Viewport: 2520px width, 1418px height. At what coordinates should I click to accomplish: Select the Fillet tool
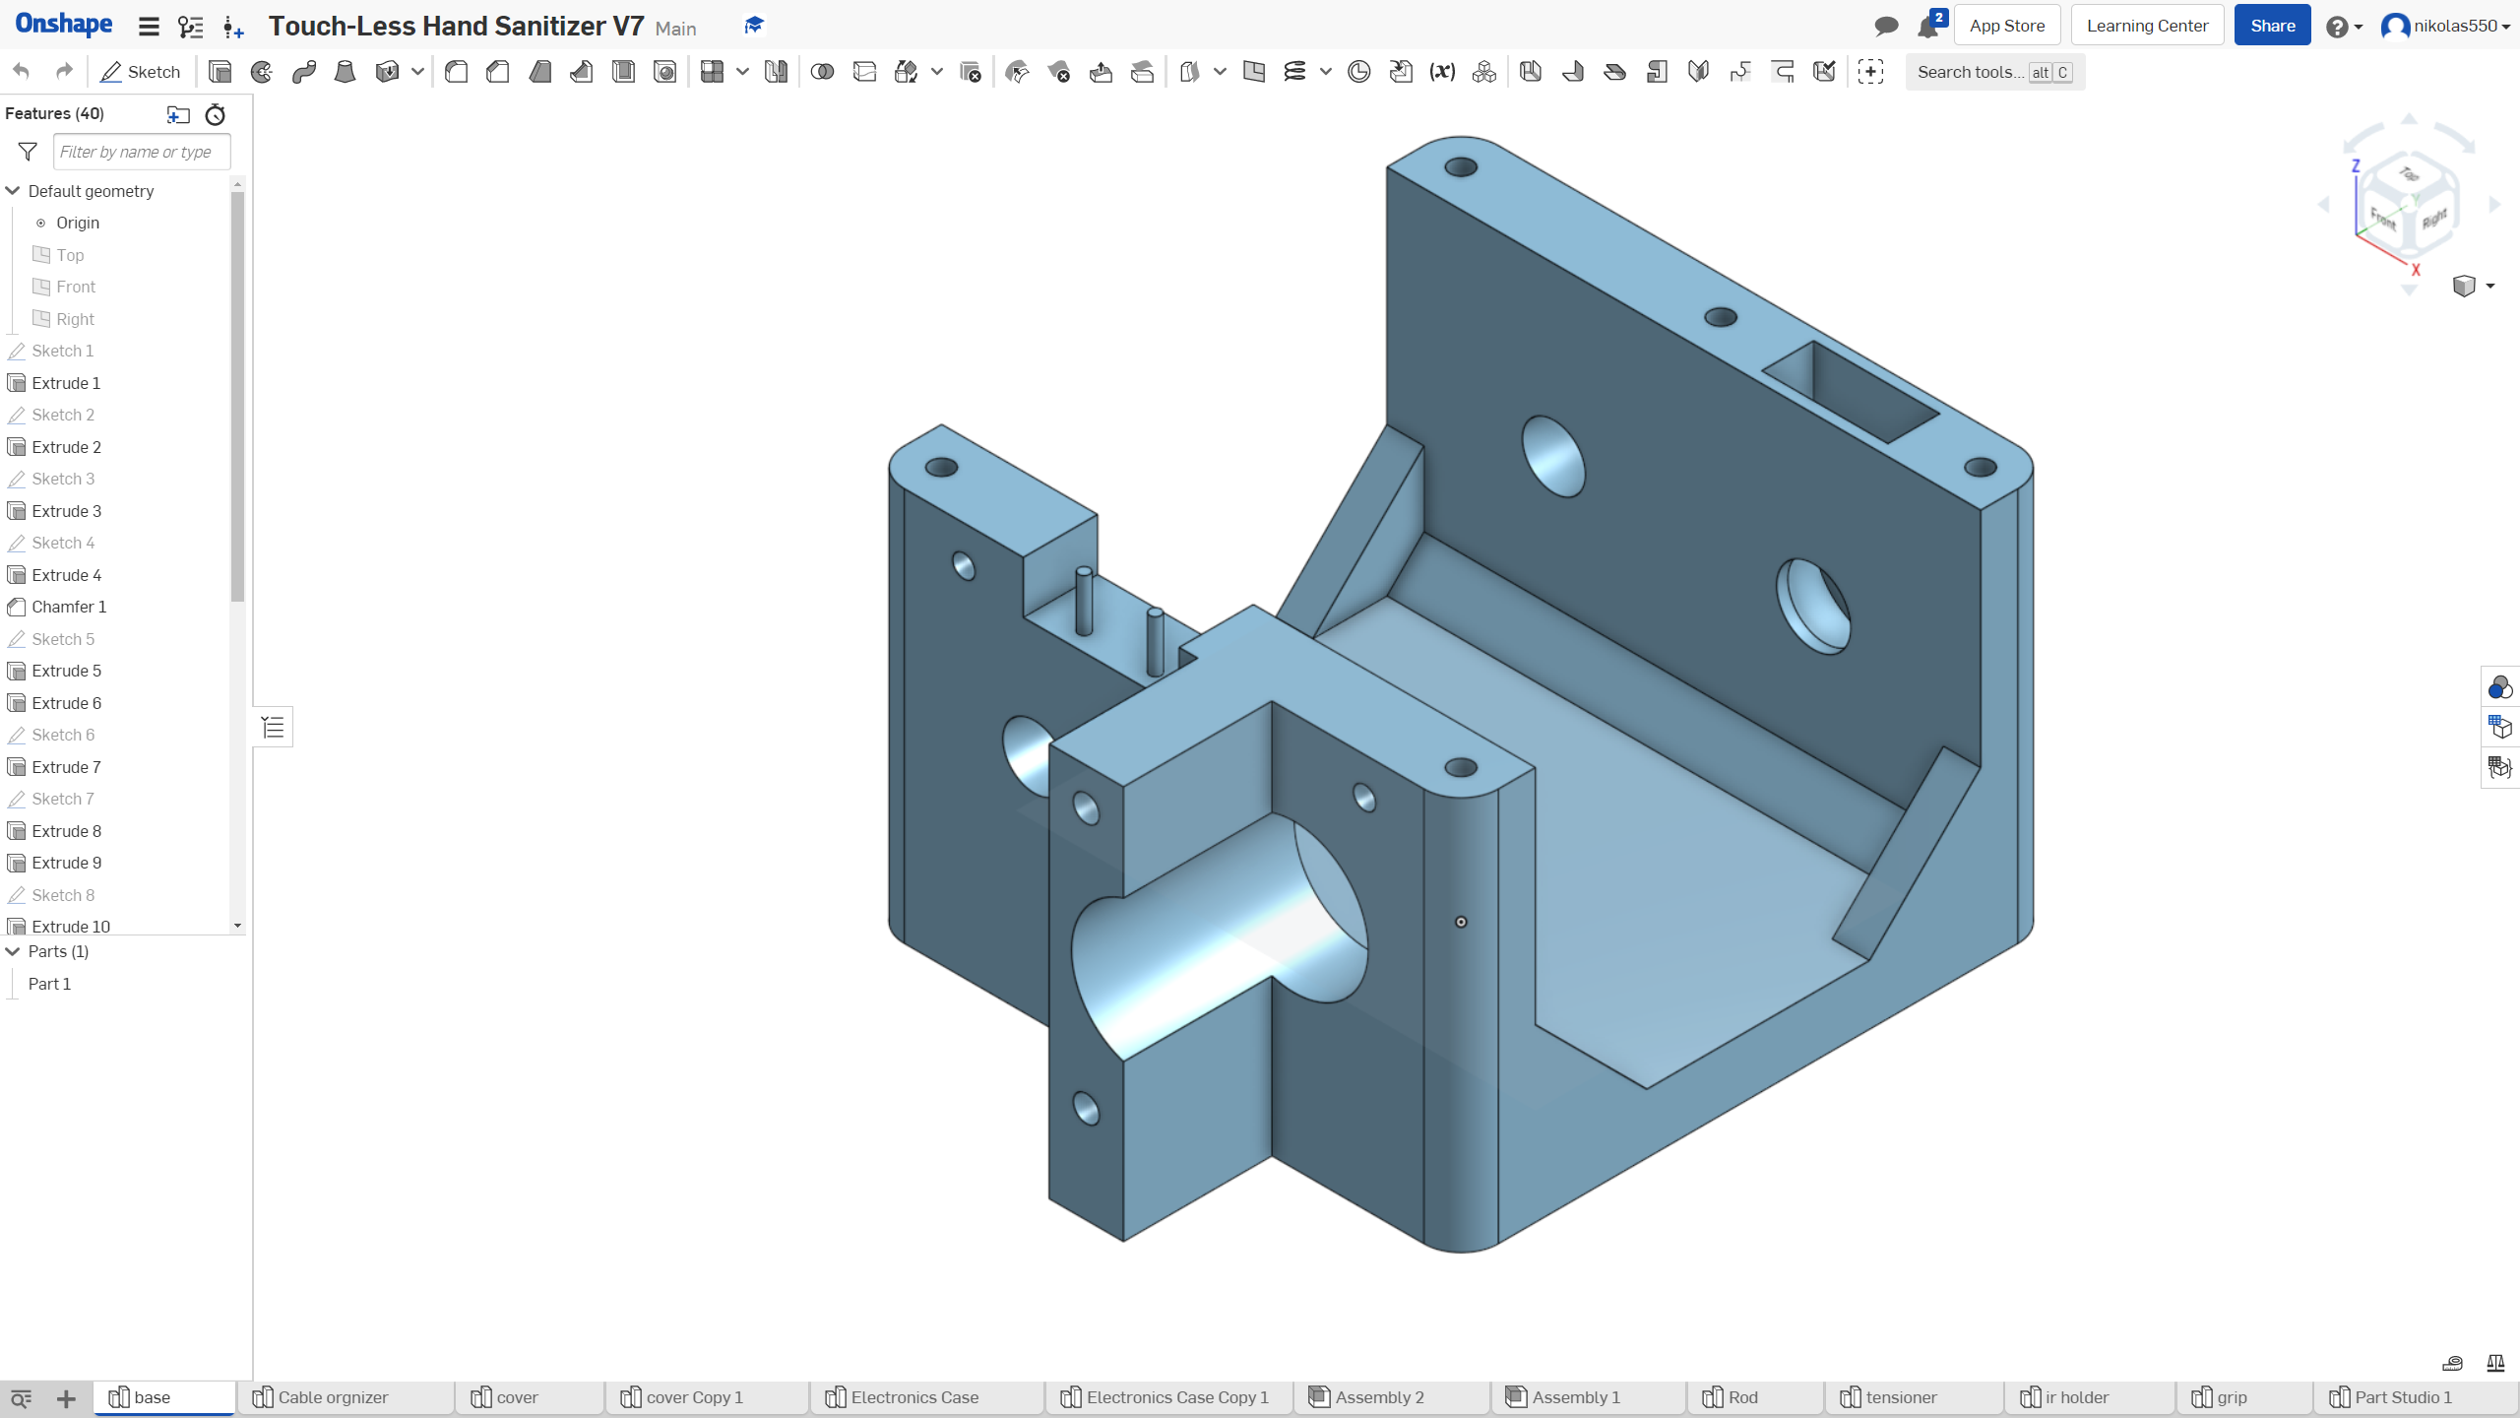(456, 71)
